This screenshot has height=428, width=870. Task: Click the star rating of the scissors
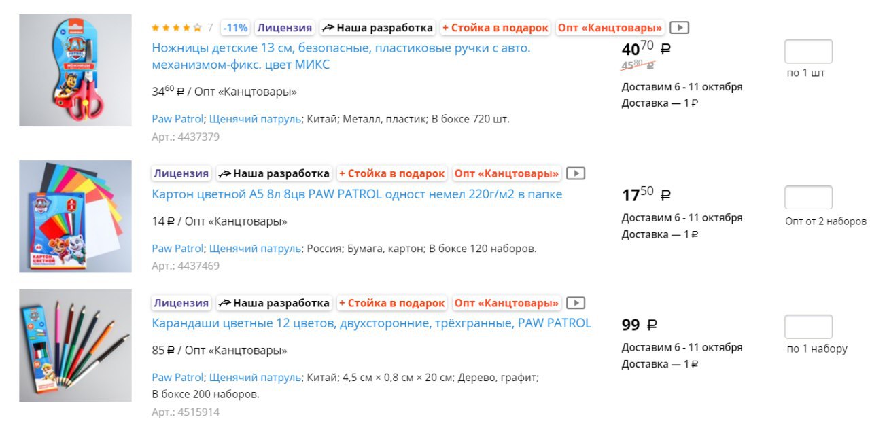177,28
